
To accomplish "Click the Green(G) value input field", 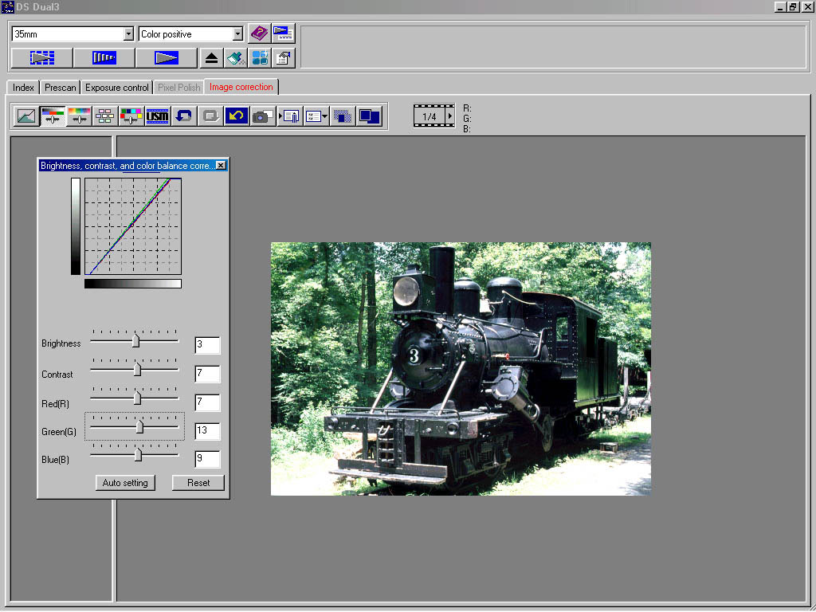I will [x=207, y=432].
